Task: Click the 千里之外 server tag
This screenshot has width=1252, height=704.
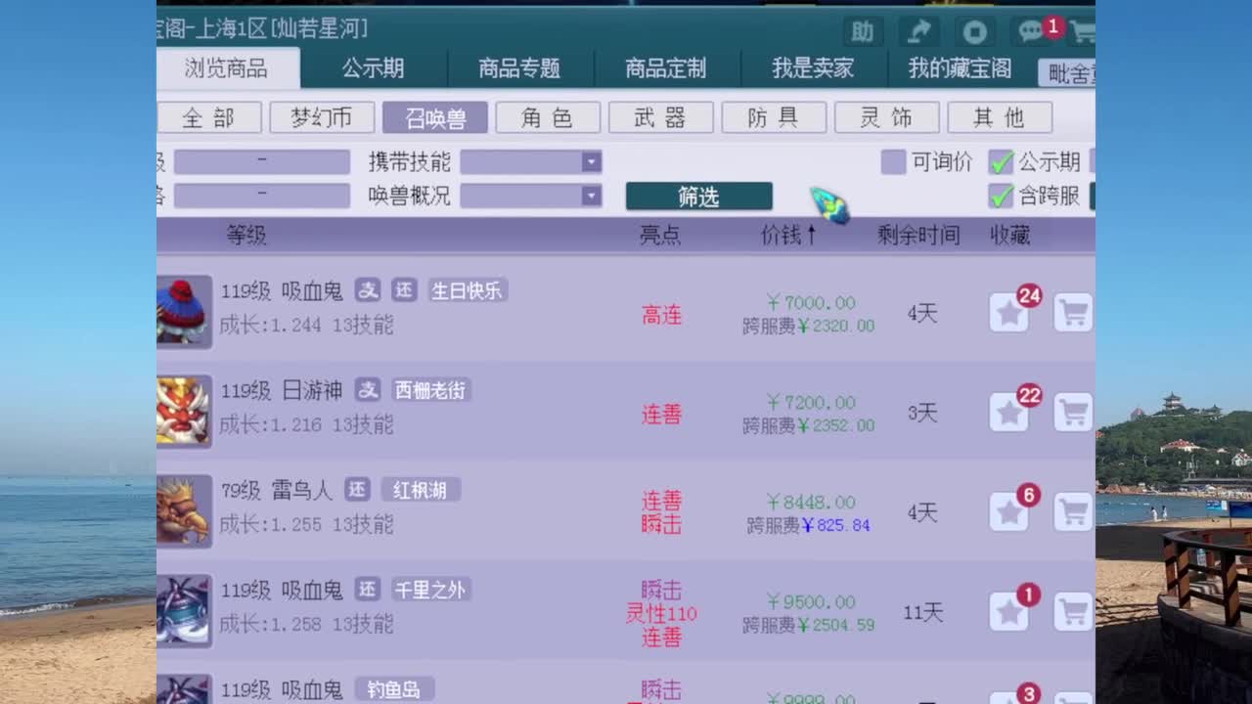Action: [431, 590]
